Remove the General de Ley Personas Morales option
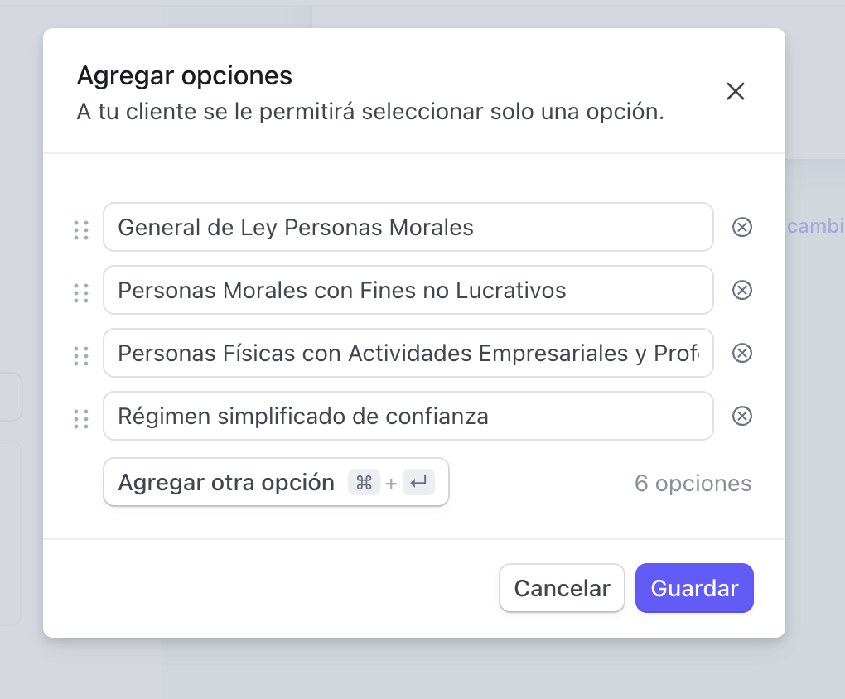This screenshot has height=699, width=845. 742,227
